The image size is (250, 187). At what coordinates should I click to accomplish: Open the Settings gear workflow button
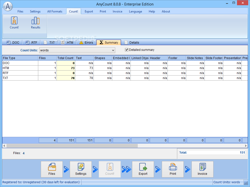pyautogui.click(x=81, y=169)
